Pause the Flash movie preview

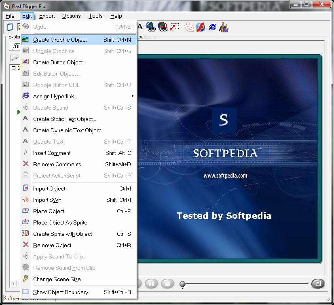152,284
